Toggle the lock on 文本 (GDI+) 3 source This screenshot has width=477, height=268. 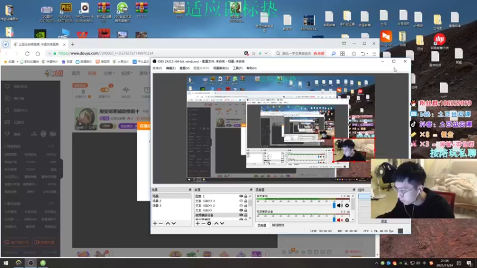[246, 201]
